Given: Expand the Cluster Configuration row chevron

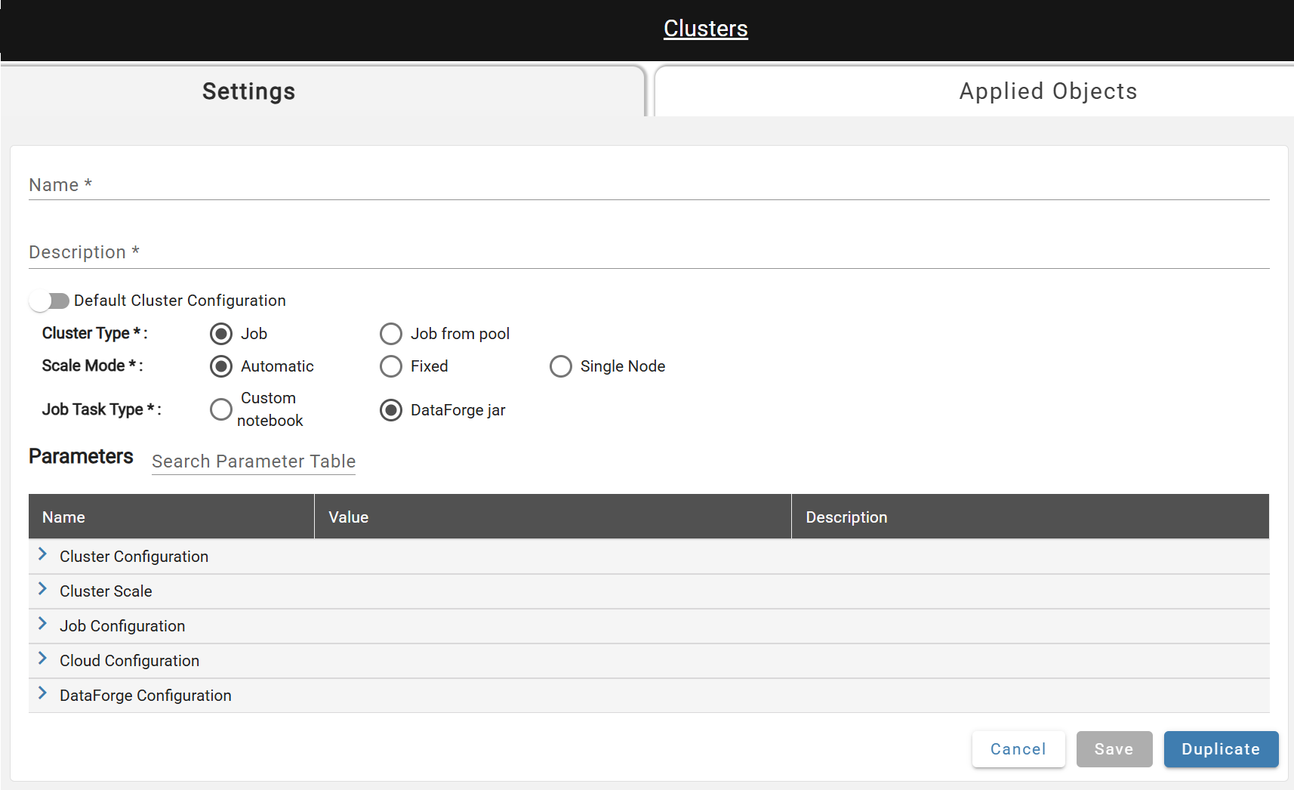Looking at the screenshot, I should (x=42, y=554).
